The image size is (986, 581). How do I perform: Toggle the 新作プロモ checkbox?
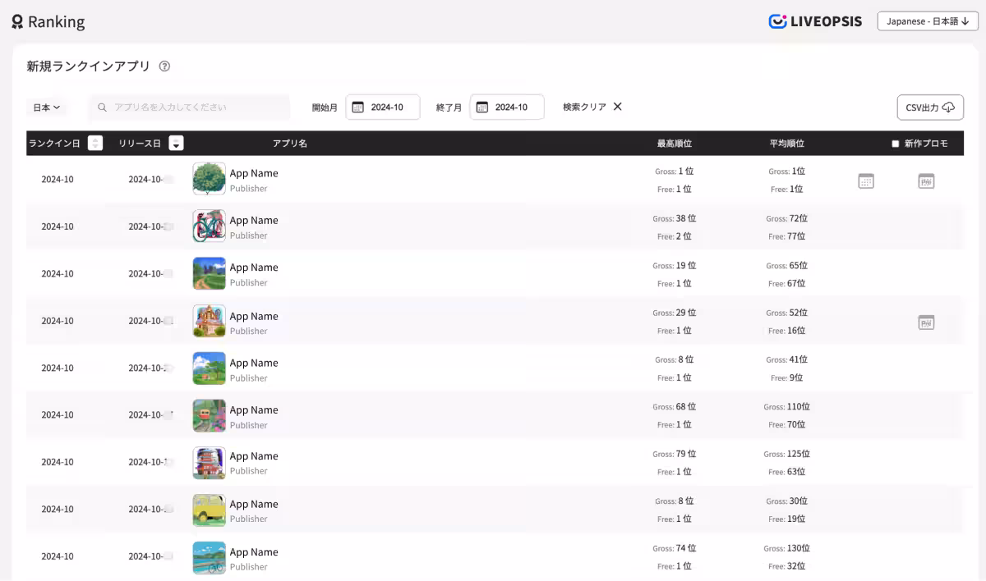click(x=896, y=144)
